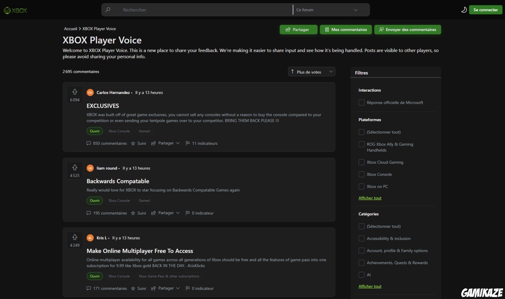Click author name liam round
This screenshot has width=505, height=299.
(x=107, y=168)
